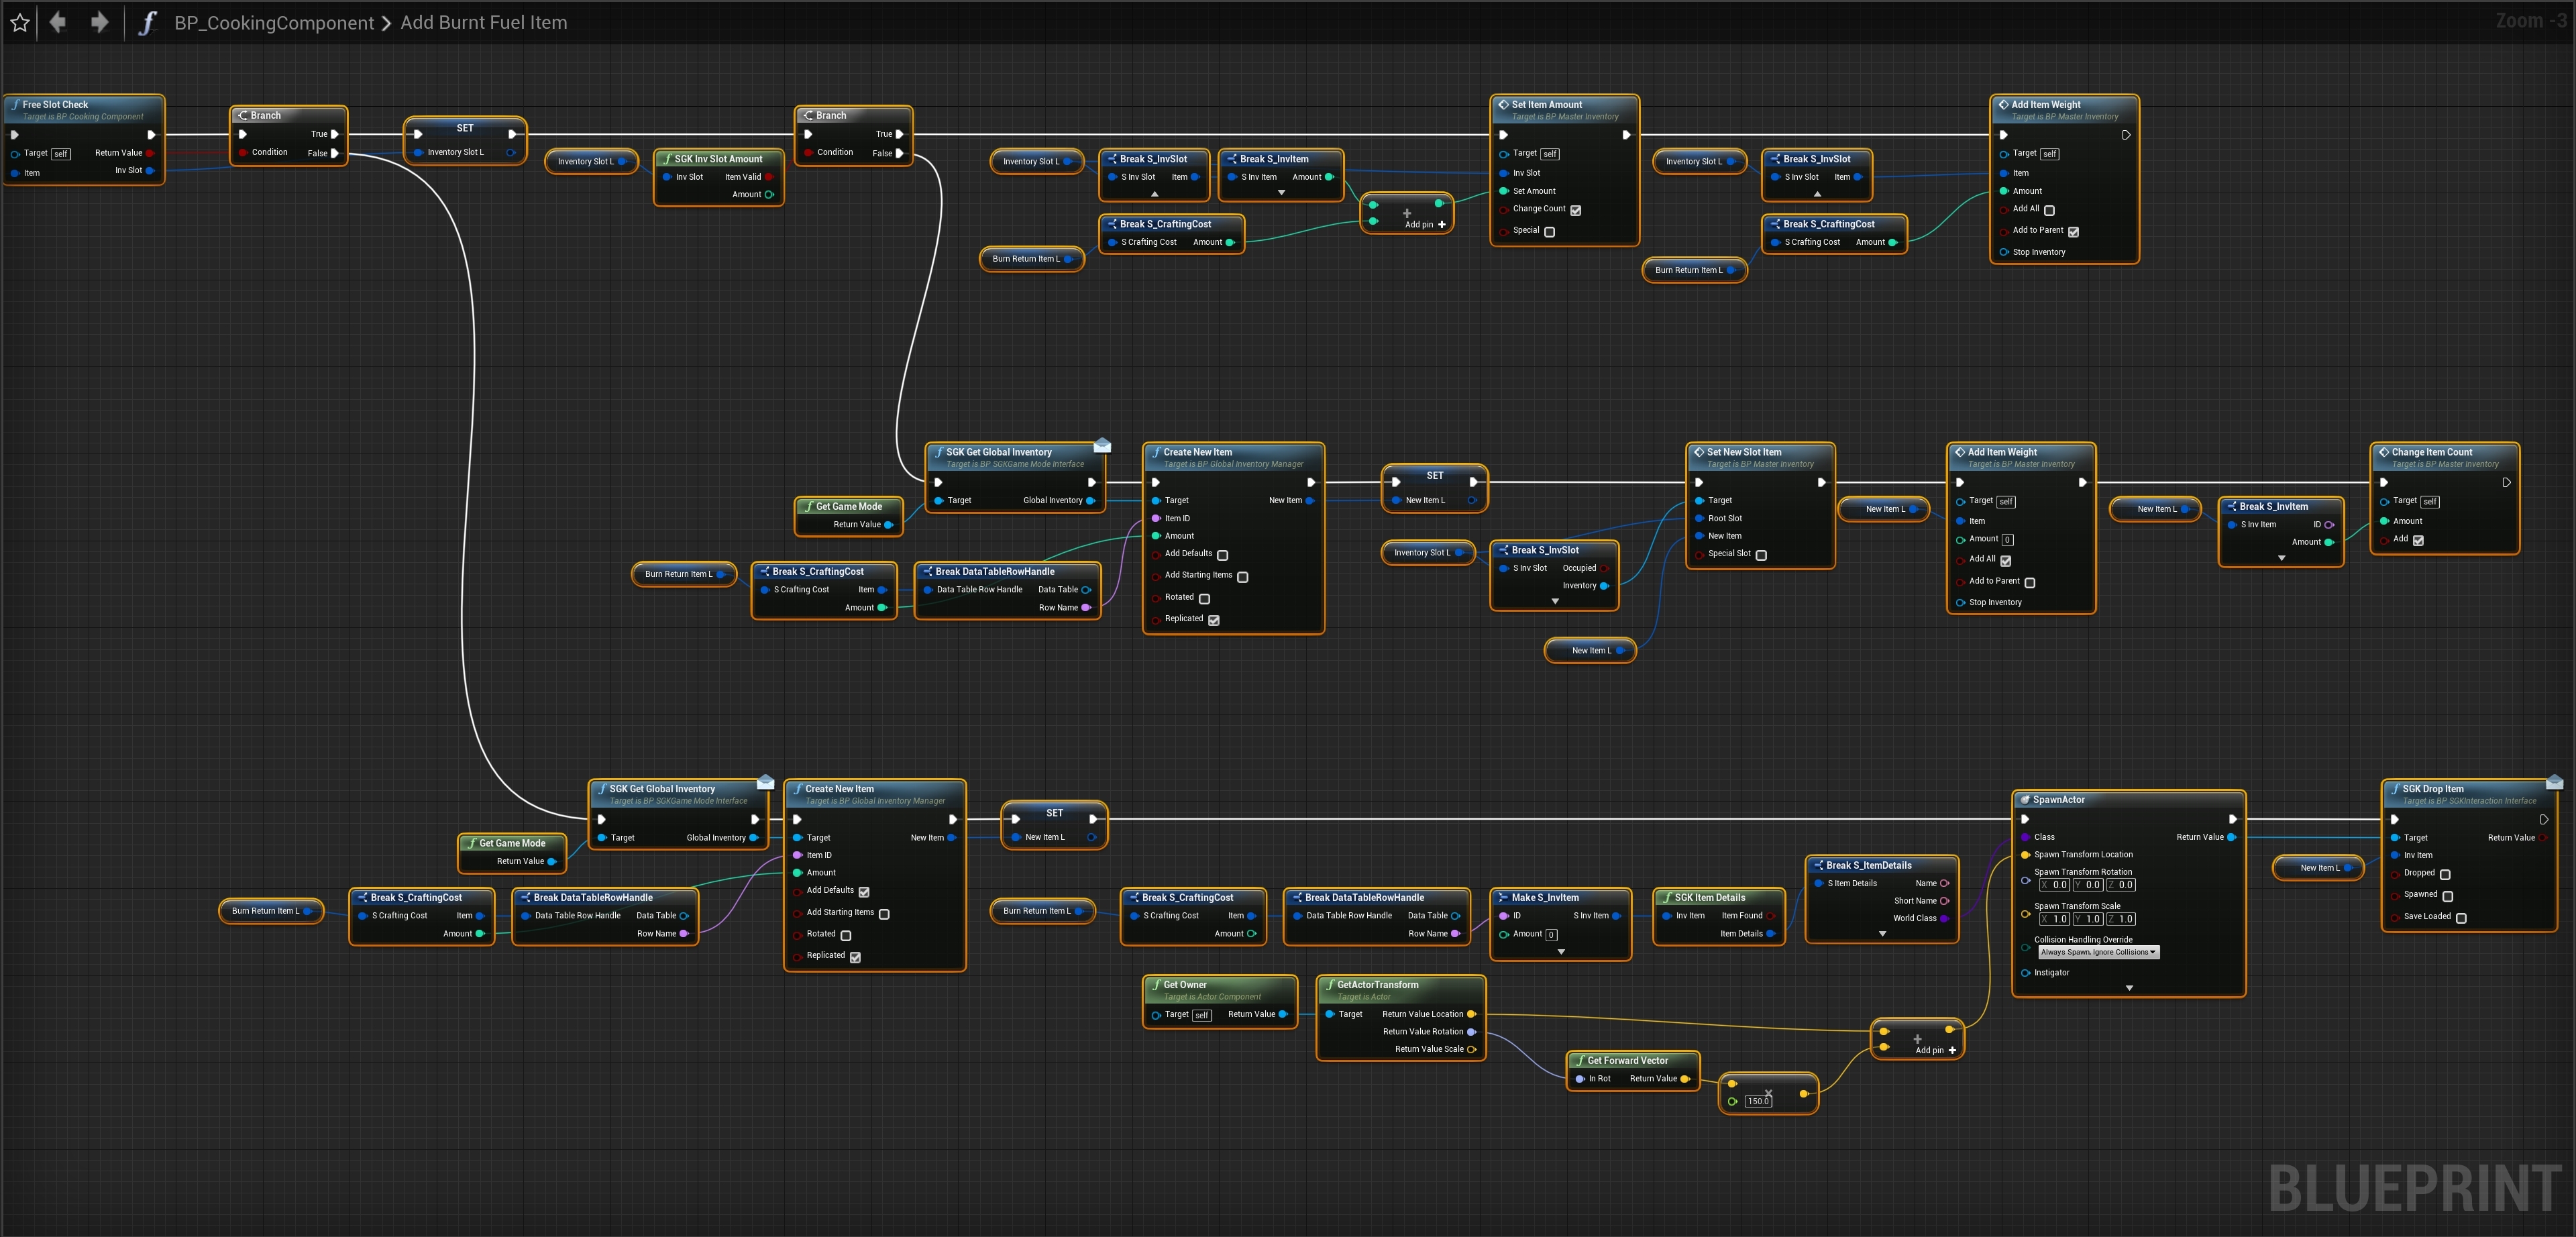This screenshot has width=2576, height=1237.
Task: Click the SpawnActor node title
Action: tap(2058, 800)
